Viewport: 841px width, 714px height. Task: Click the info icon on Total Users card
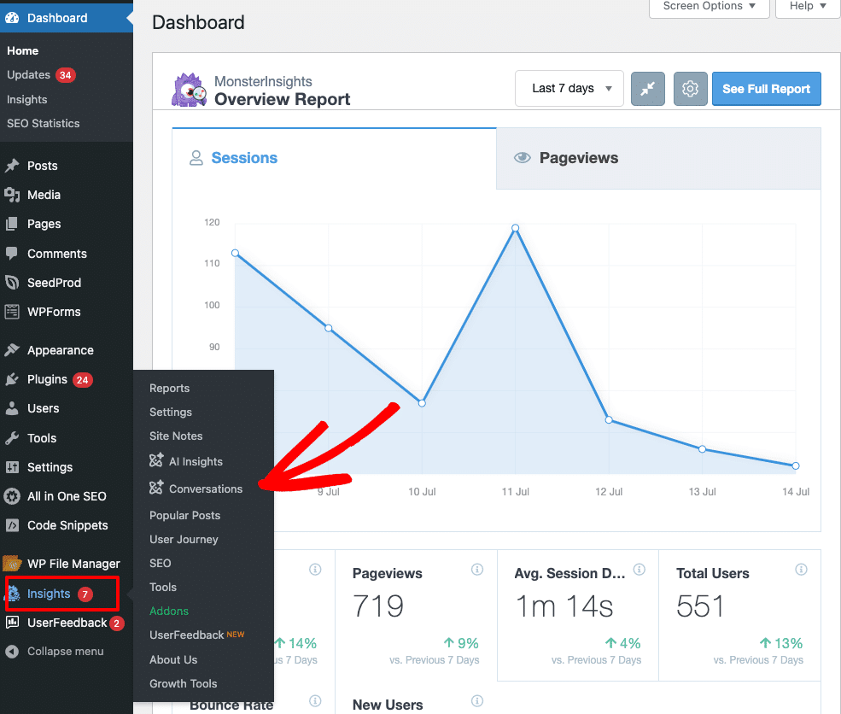click(x=801, y=570)
